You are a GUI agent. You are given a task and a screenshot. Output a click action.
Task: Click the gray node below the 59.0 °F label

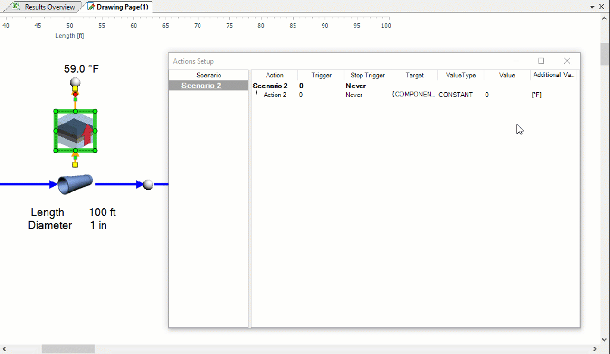[75, 82]
